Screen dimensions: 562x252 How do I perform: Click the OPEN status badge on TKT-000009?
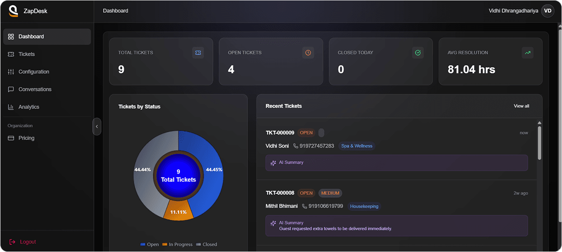(x=306, y=133)
